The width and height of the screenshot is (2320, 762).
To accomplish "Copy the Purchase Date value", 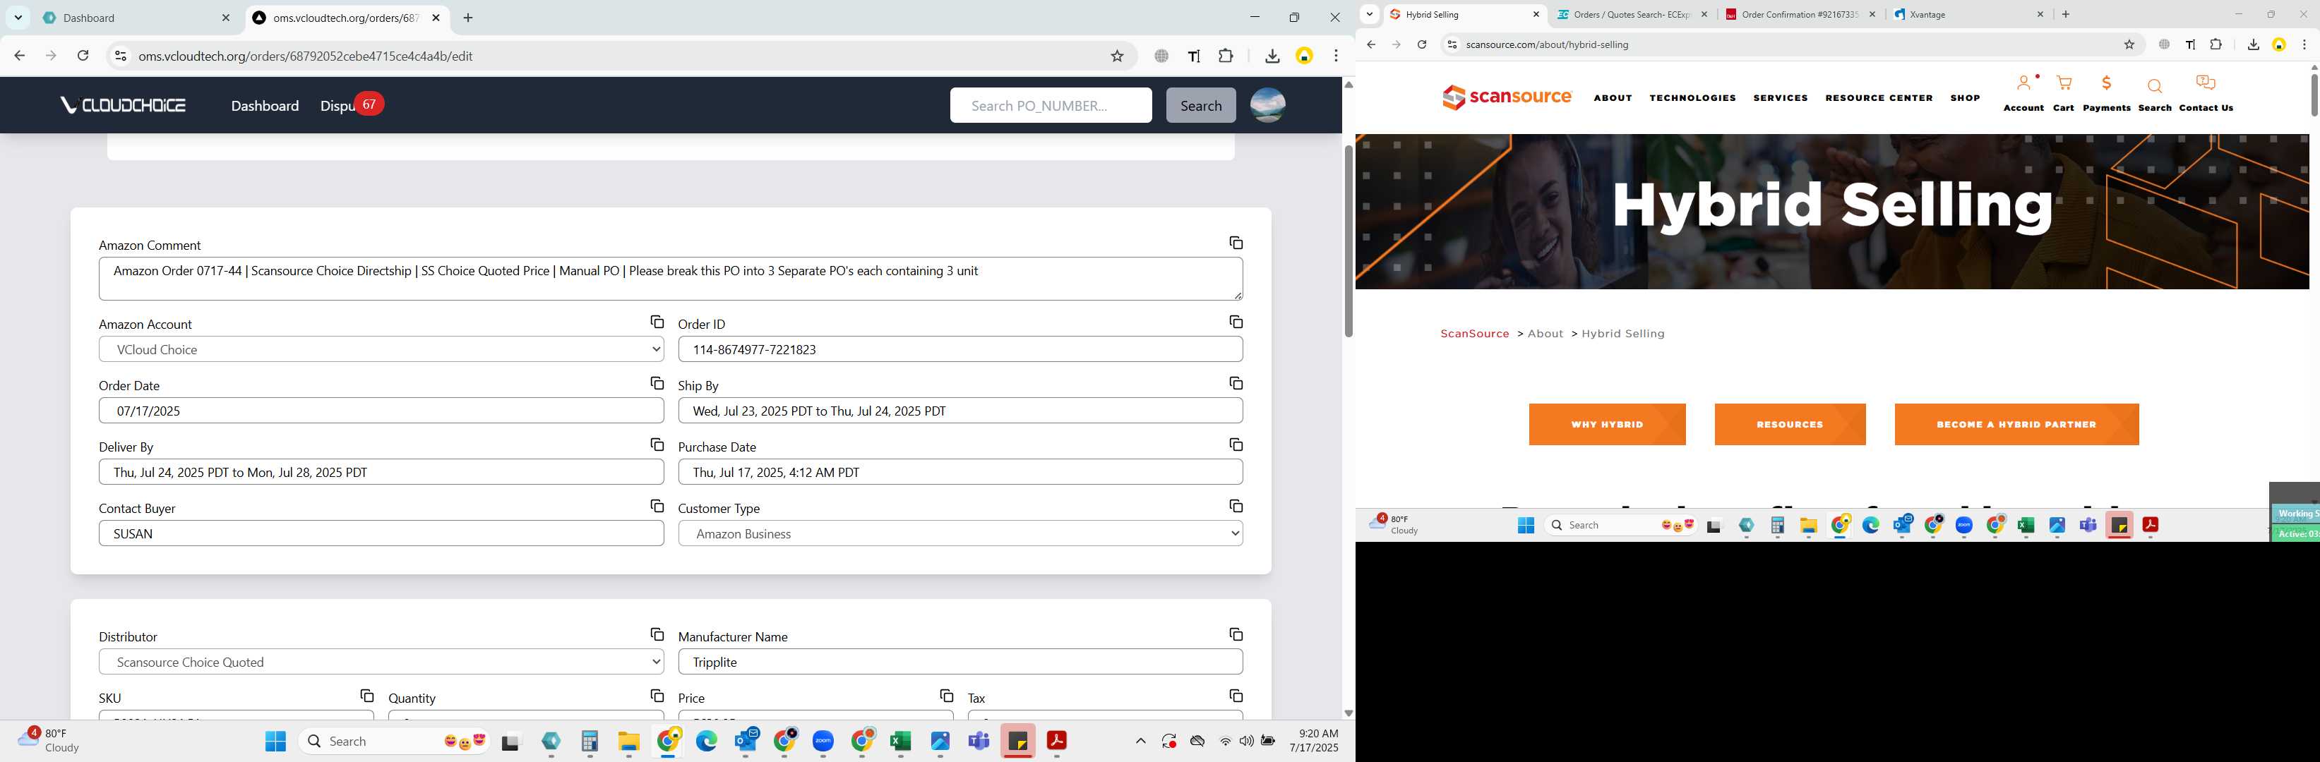I will [x=1236, y=445].
